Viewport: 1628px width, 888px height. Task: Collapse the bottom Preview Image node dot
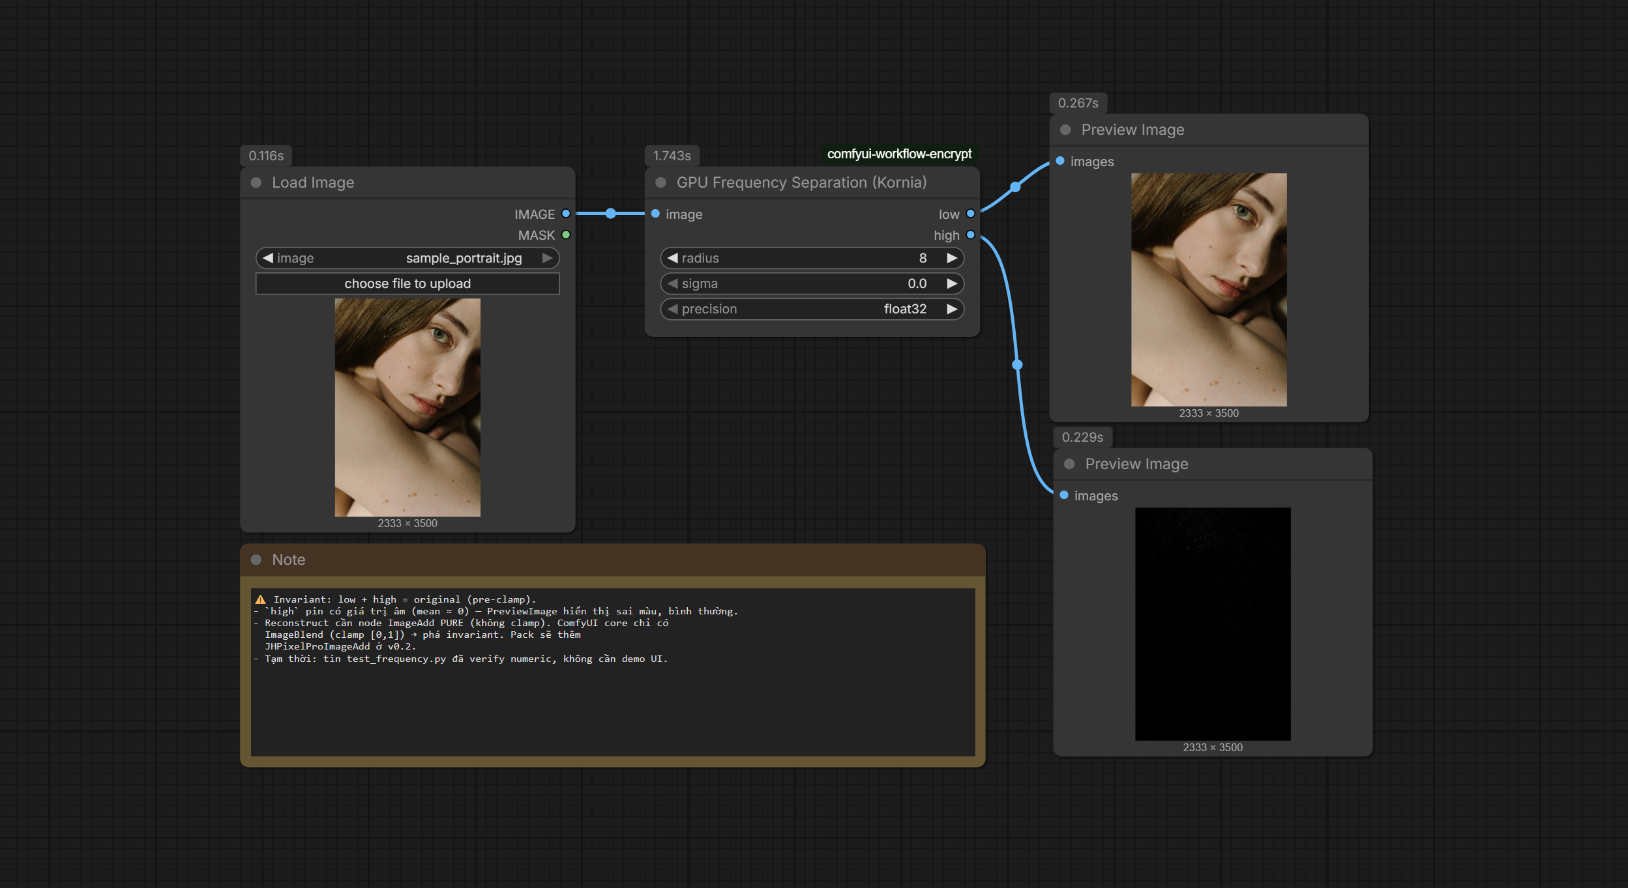pos(1069,464)
